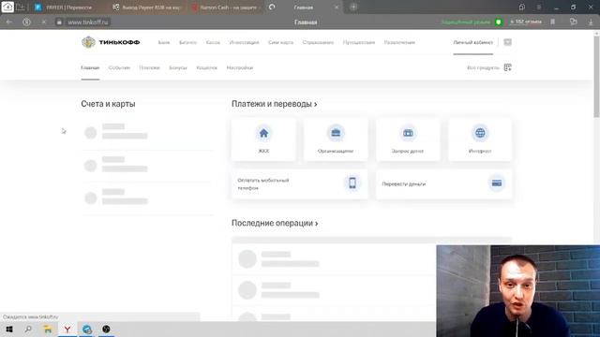Bookmark the page with the bookmark icon
The height and width of the screenshot is (337, 600).
553,22
